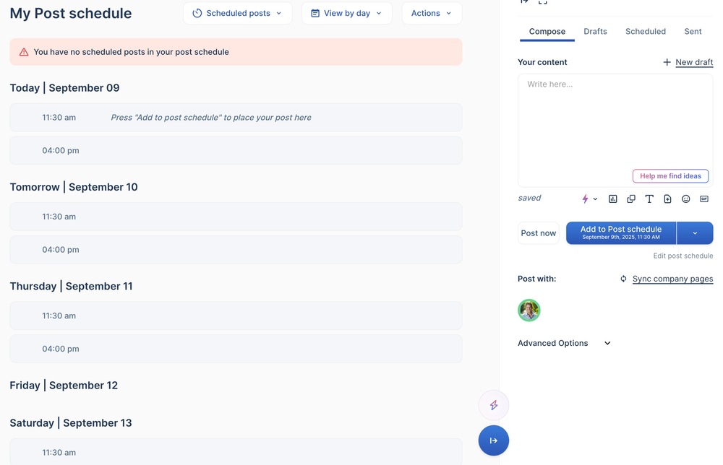723x465 pixels.
Task: Collapse panel with blue arrow round button
Action: [x=493, y=440]
